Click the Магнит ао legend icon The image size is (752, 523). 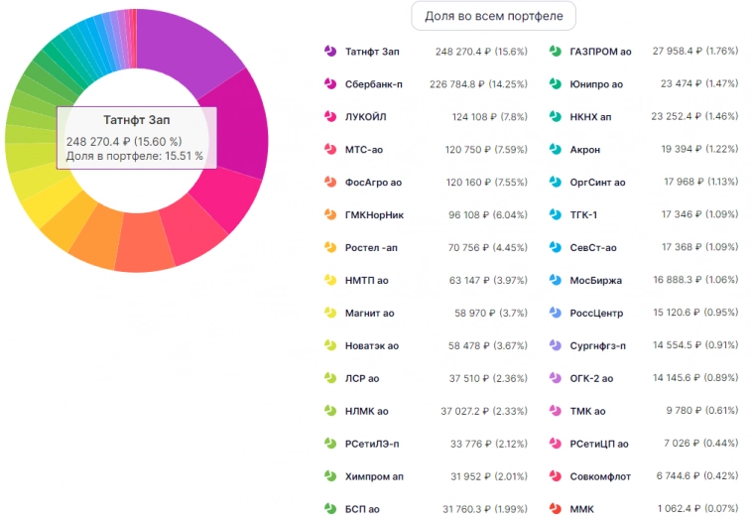tap(330, 313)
